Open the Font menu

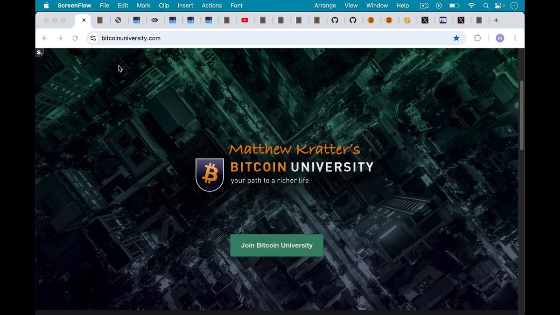[x=237, y=6]
